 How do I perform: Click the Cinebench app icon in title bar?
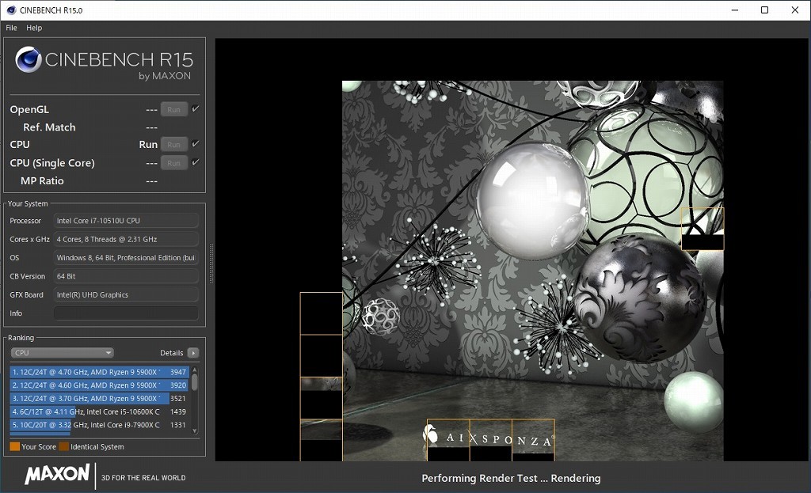pyautogui.click(x=10, y=10)
